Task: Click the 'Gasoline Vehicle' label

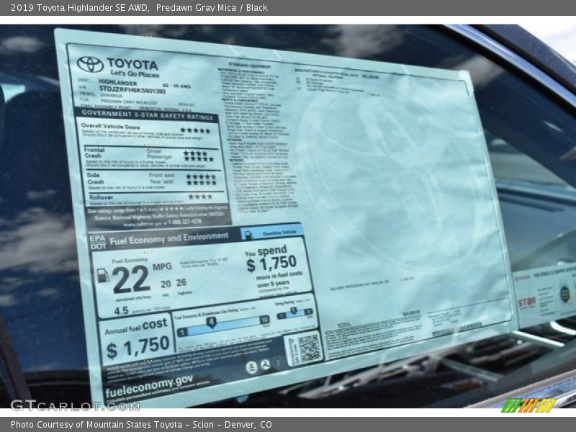Action: point(279,233)
